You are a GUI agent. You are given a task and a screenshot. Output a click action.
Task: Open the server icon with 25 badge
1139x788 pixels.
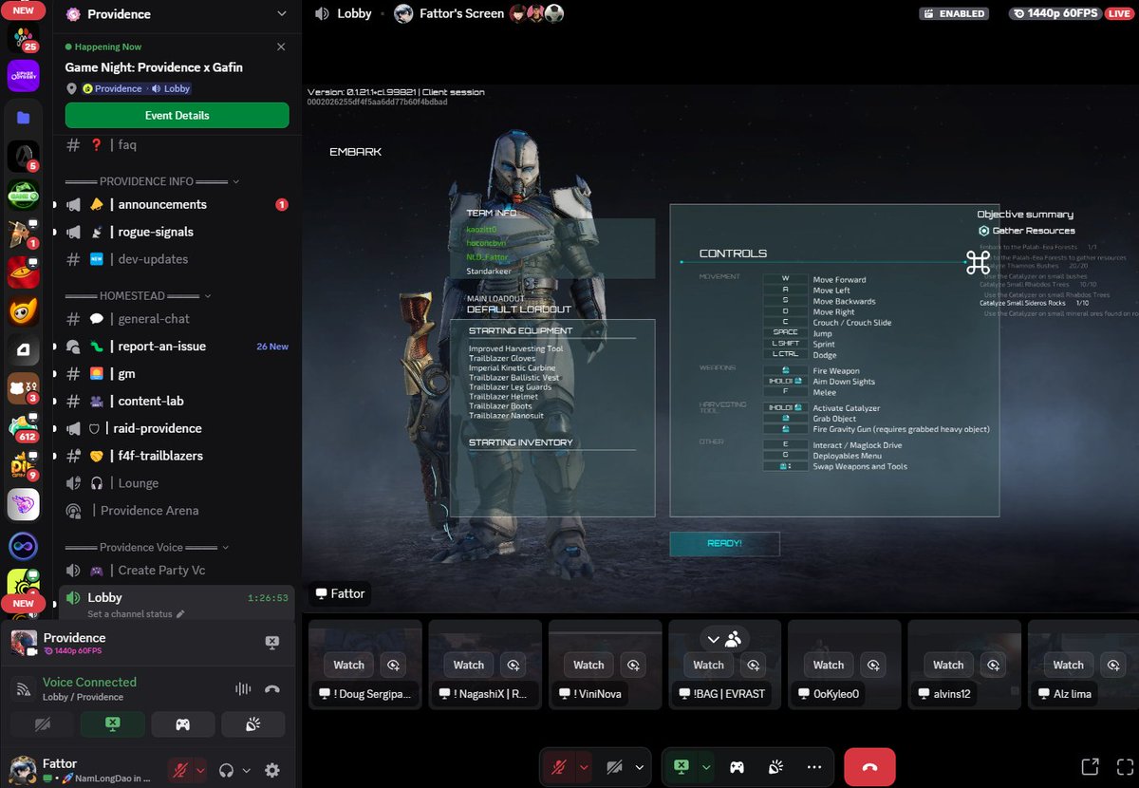point(24,38)
